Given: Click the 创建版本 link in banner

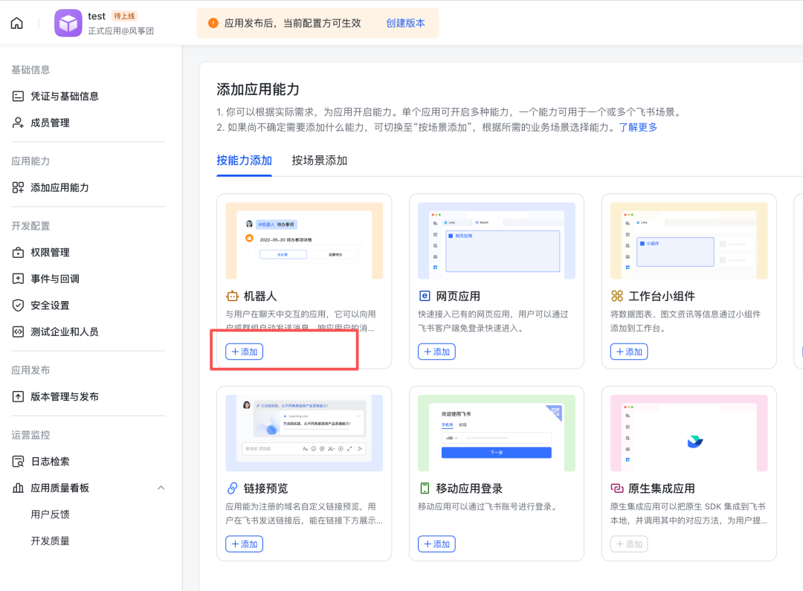Looking at the screenshot, I should (405, 23).
